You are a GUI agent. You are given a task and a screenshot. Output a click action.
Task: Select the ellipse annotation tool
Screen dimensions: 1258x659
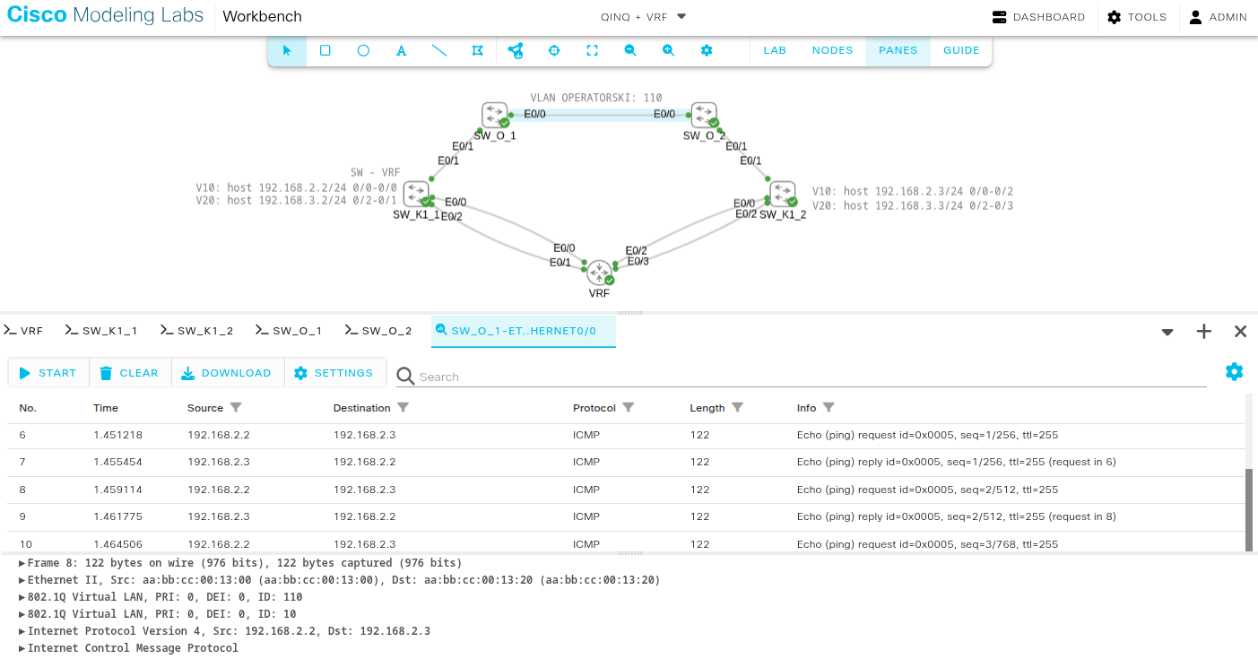[x=363, y=50]
